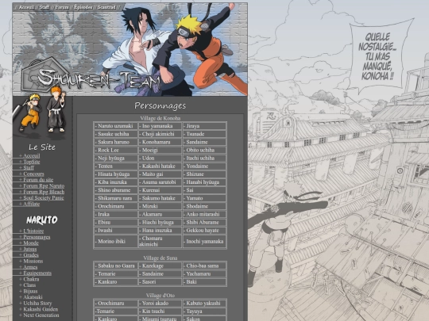Select Sabaku no Gaara cell

[x=115, y=266]
